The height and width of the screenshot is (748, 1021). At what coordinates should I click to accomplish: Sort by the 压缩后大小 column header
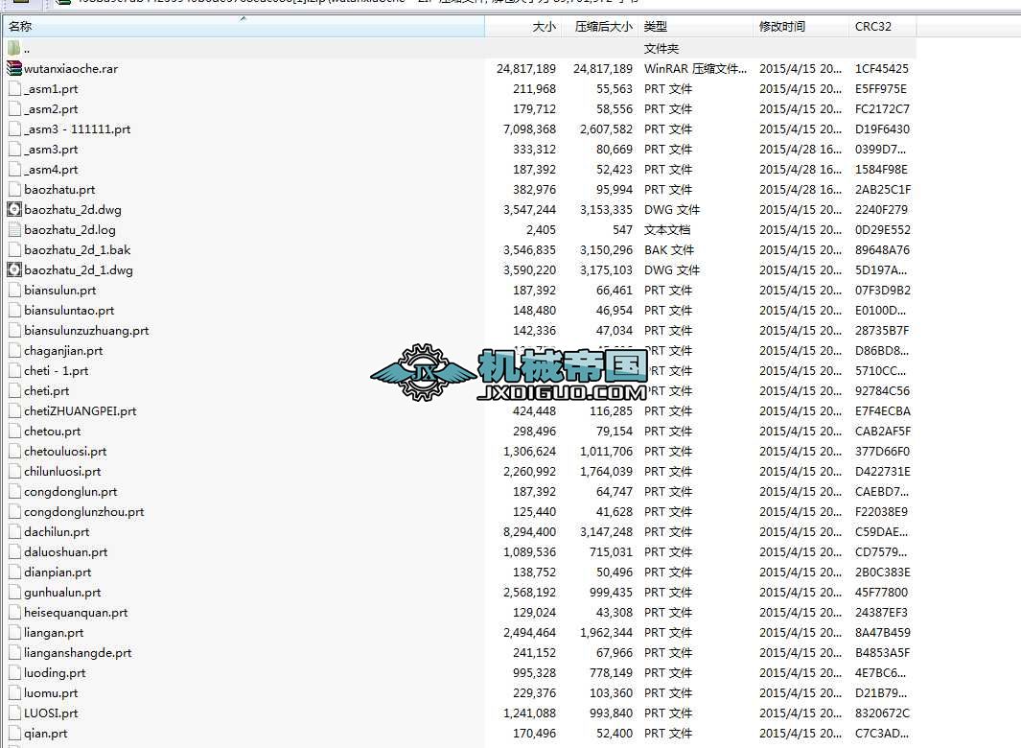tap(600, 27)
